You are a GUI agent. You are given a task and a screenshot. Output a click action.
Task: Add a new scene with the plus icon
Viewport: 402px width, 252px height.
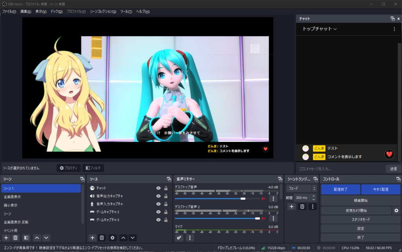(x=6, y=237)
